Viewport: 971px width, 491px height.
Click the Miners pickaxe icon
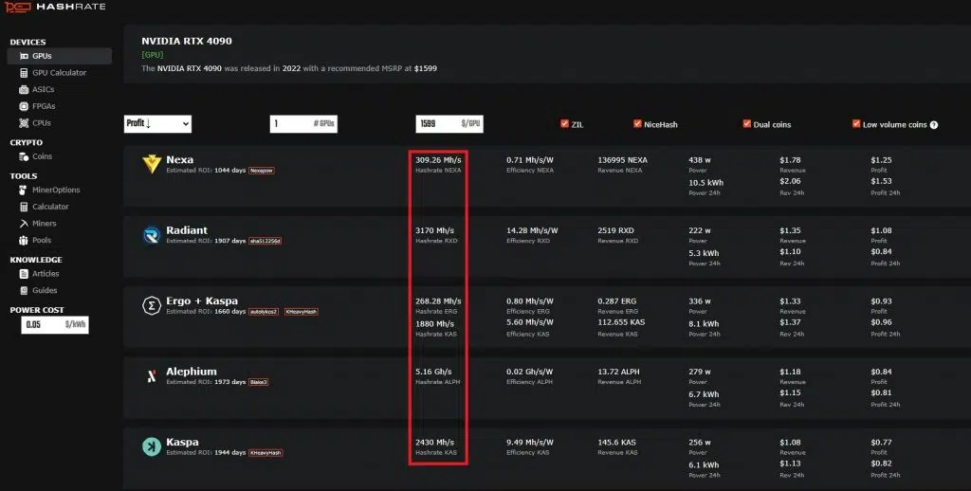pyautogui.click(x=24, y=224)
